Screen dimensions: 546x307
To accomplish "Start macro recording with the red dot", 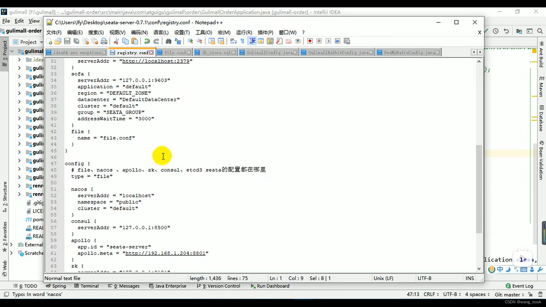I will [x=310, y=41].
